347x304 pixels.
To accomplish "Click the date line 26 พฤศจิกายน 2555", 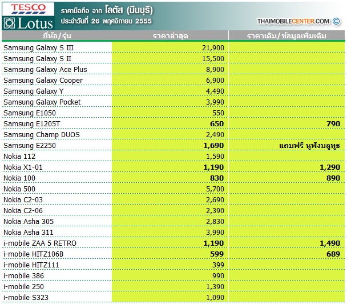I will coord(122,21).
